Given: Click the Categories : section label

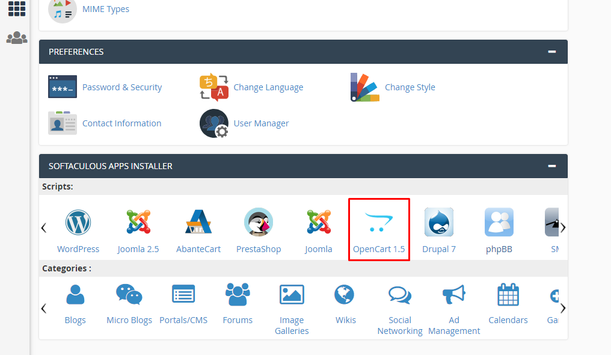Looking at the screenshot, I should click(x=67, y=268).
